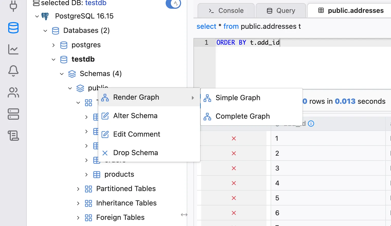Click into the ORDER BY query editor line
Screen dimensions: 391x226
click(303, 42)
